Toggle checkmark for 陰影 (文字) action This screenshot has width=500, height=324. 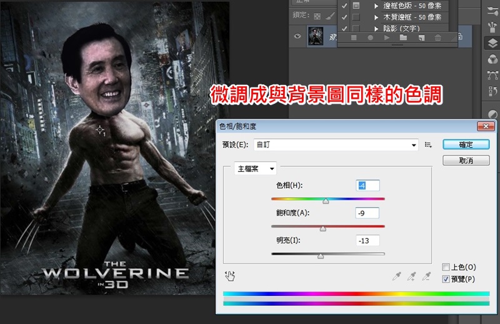pos(344,28)
